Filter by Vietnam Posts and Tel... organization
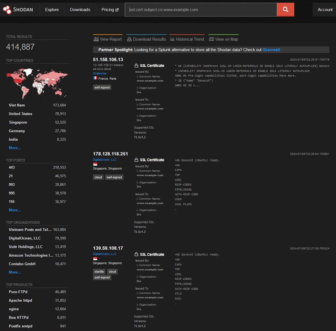This screenshot has height=331, width=336. pyautogui.click(x=37, y=230)
